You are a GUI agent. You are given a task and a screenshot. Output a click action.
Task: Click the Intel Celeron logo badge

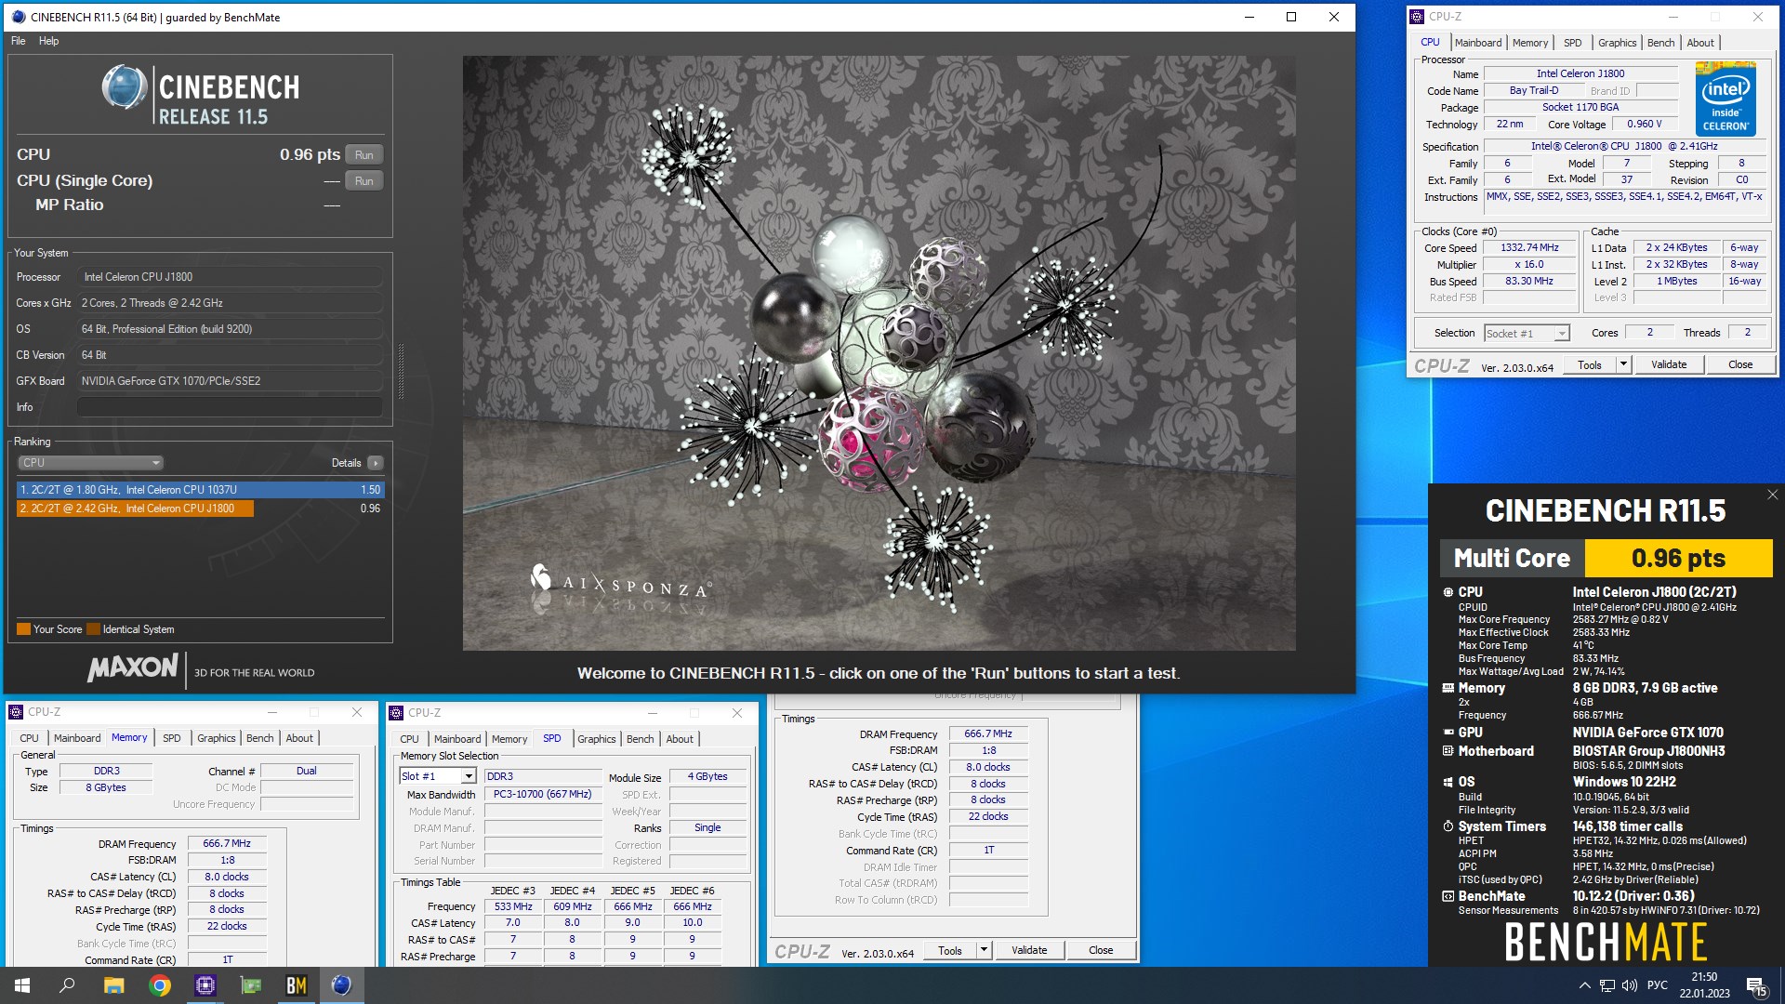[1725, 99]
